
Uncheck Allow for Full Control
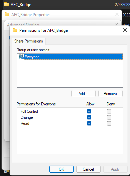(89, 111)
